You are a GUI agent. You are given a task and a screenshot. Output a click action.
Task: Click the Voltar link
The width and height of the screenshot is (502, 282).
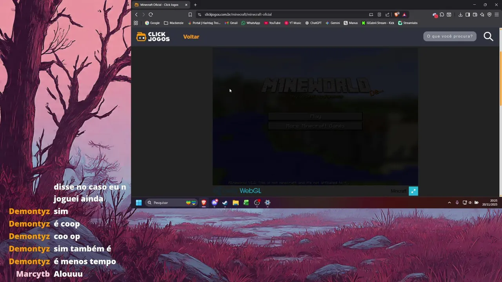pyautogui.click(x=191, y=37)
